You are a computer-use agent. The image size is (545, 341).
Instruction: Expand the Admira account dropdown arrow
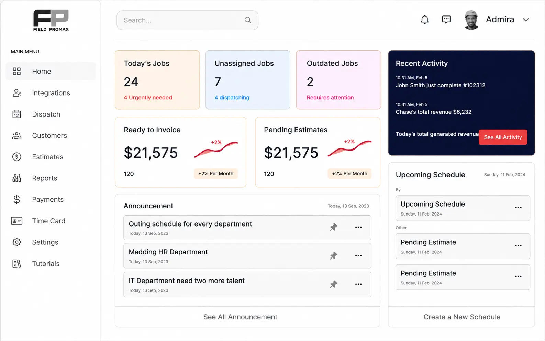click(526, 20)
